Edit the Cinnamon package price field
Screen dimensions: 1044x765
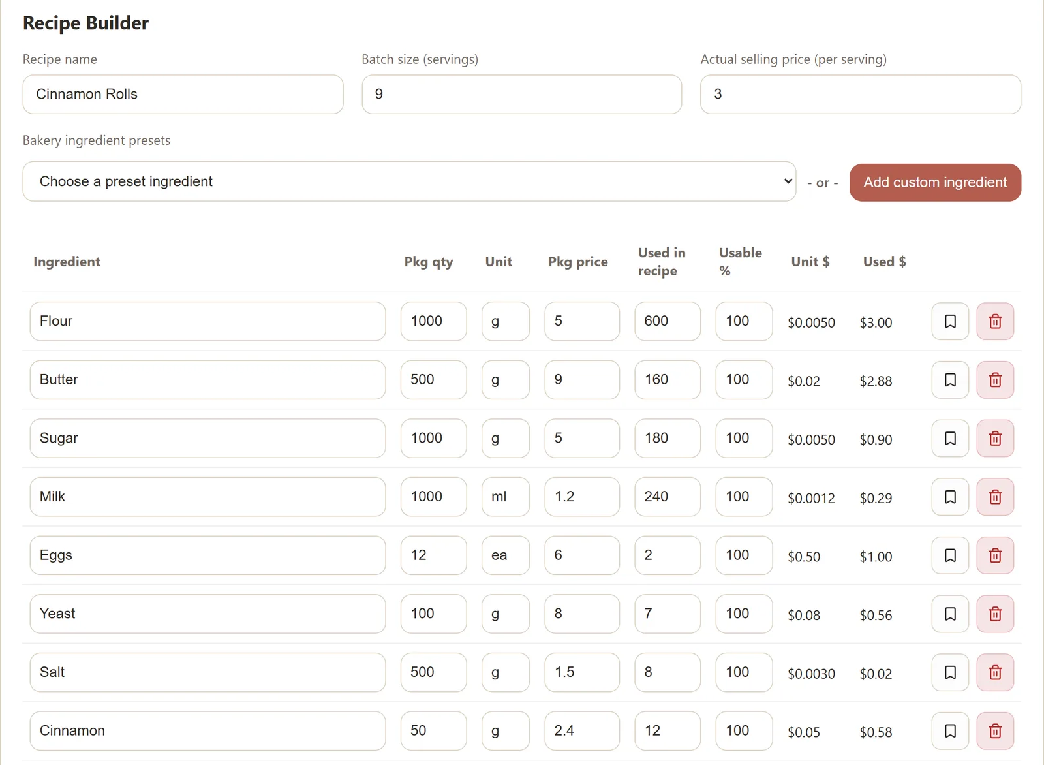(582, 731)
